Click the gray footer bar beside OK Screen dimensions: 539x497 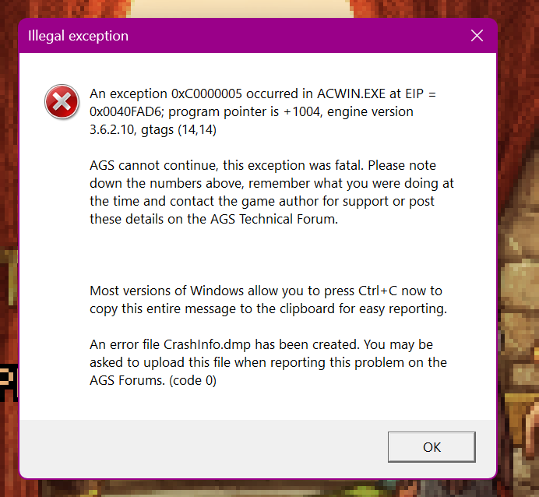203,447
